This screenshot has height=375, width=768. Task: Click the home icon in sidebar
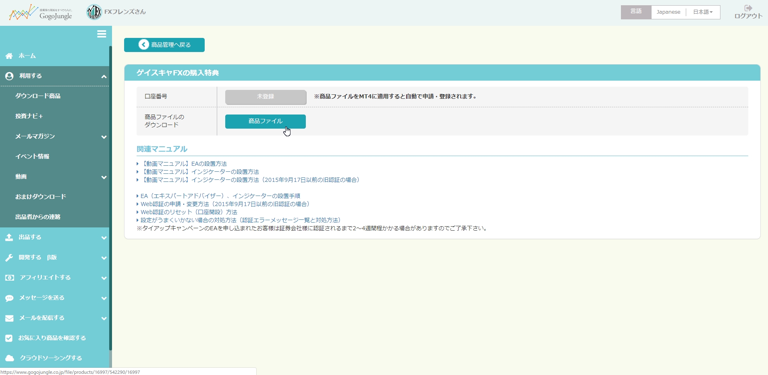[x=9, y=56]
